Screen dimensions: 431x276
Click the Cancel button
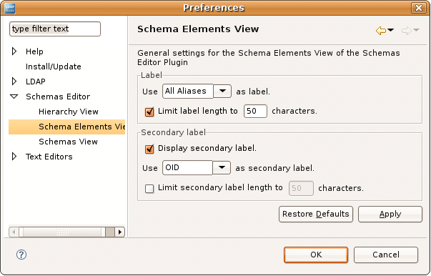coord(386,255)
